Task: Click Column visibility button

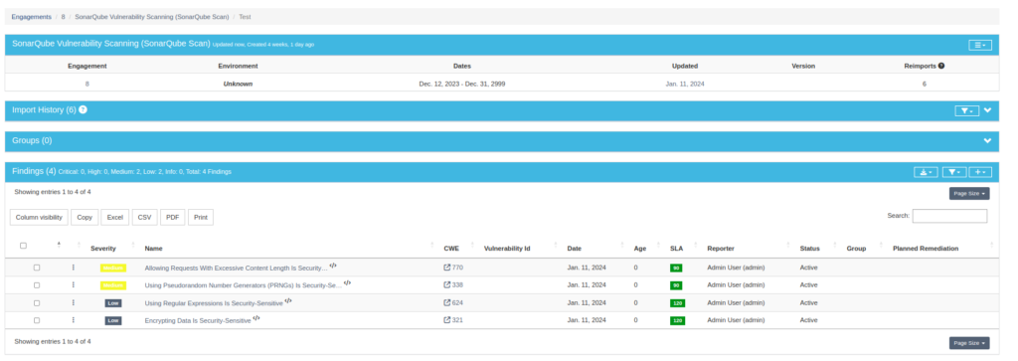Action: 39,218
